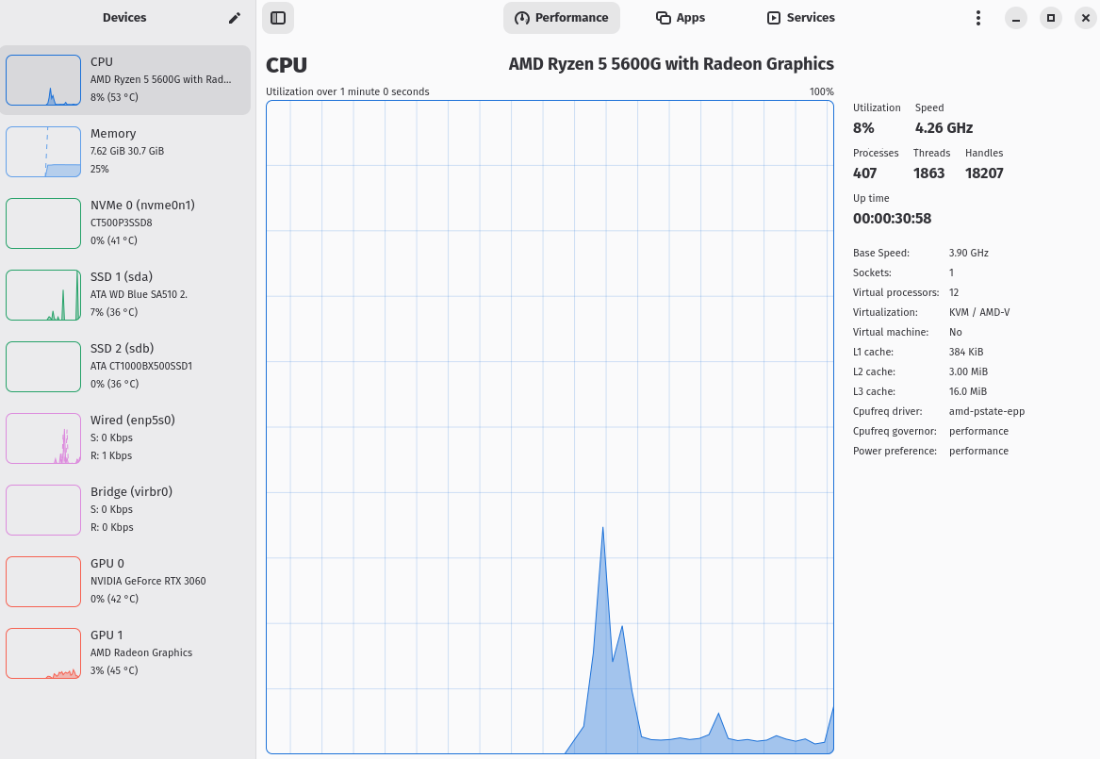Maximize the window
The image size is (1100, 759).
click(1051, 18)
